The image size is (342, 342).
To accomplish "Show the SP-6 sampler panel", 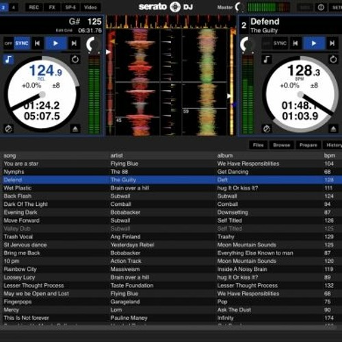I will click(x=70, y=8).
